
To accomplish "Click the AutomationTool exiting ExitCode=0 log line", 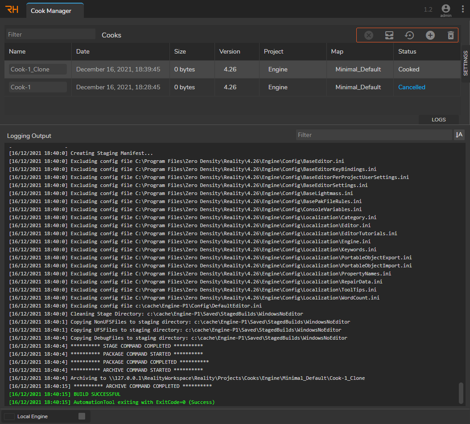I will coord(112,402).
